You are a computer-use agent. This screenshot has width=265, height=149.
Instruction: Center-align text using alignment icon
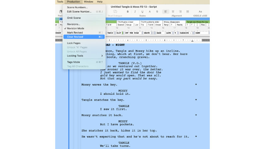pos(173,12)
